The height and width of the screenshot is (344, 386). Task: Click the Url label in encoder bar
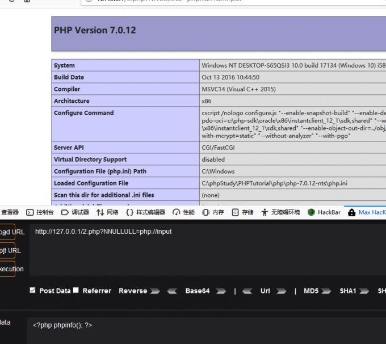pyautogui.click(x=265, y=291)
